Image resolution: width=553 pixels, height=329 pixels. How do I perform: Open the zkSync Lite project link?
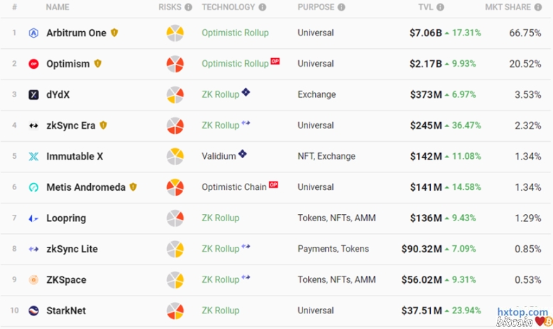(x=72, y=249)
